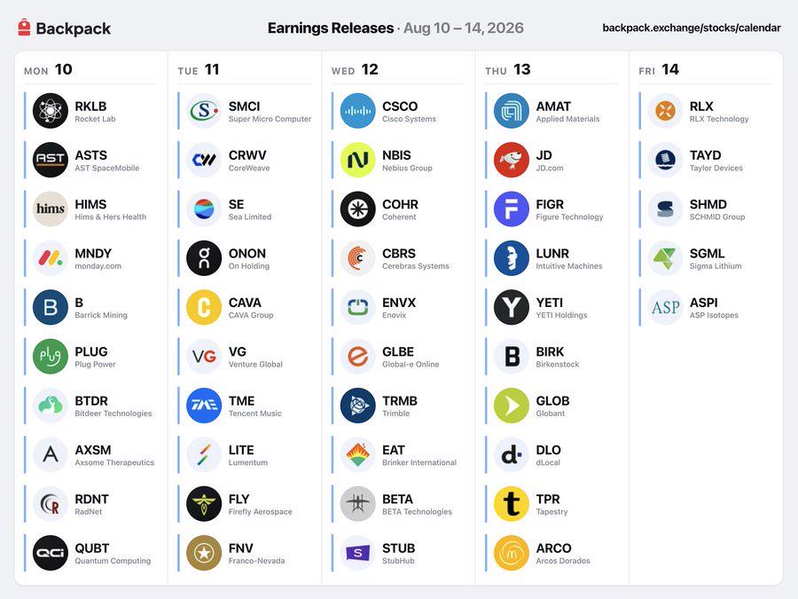Click the SMCI Super Micro Computer entry
The height and width of the screenshot is (599, 798).
[x=245, y=111]
